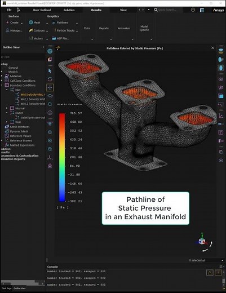The width and height of the screenshot is (226, 293).
Task: Click the show all eye icon
Action: [x=221, y=79]
